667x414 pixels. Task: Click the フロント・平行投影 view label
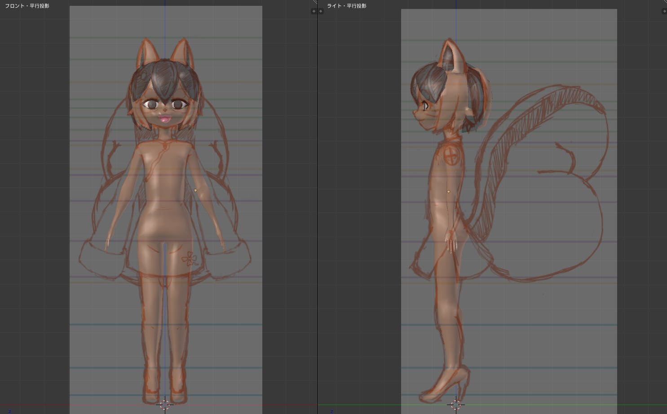27,6
